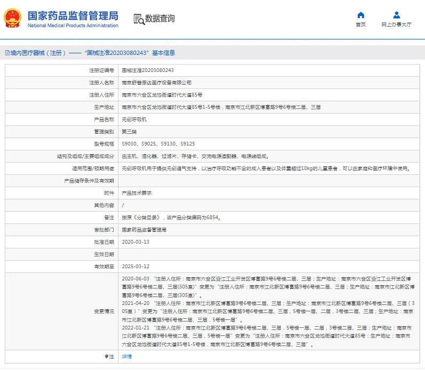
Task: Click the registrant name 南京舒普思达医疗设备有限公司
Action: (x=156, y=83)
